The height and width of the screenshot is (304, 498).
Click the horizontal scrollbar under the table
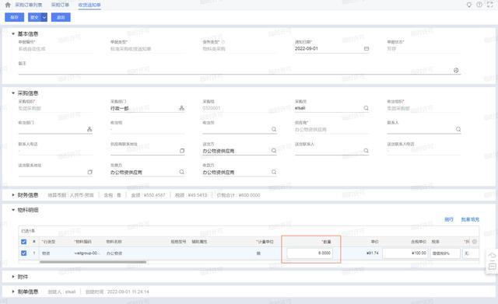pos(93,262)
